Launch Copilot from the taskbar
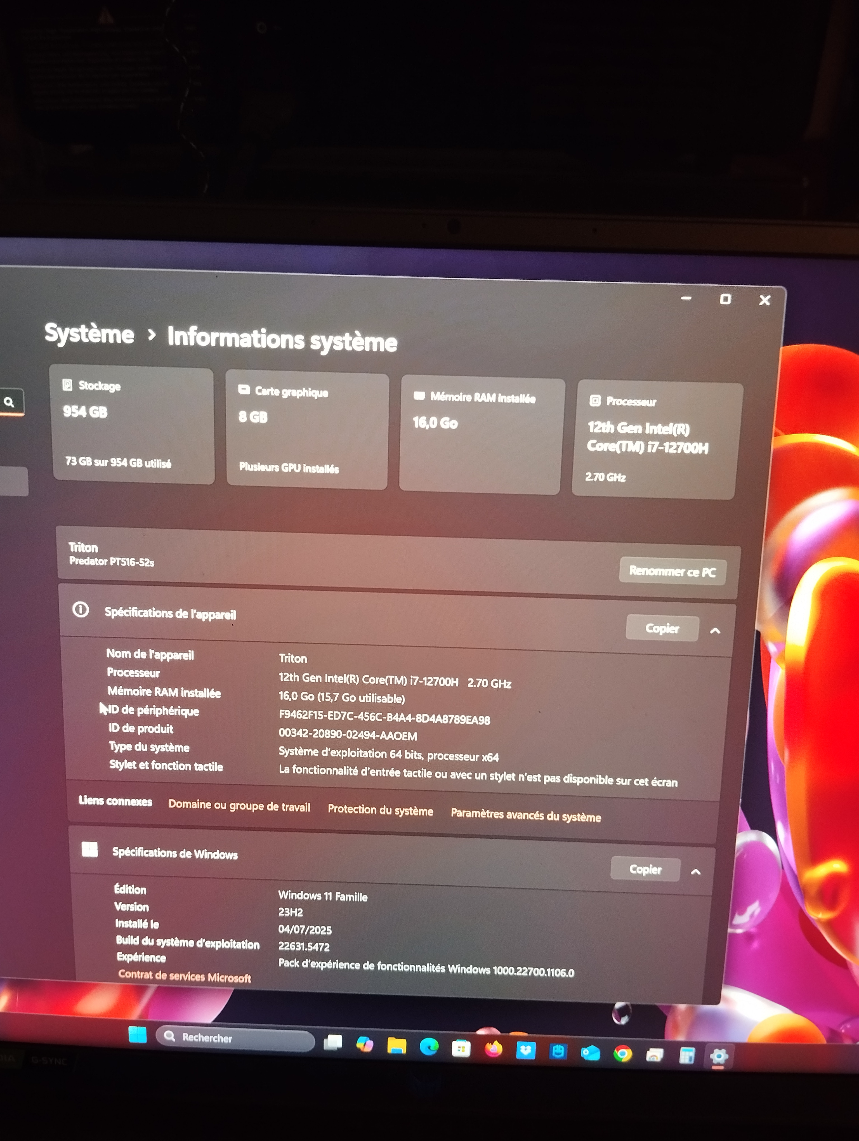Image resolution: width=859 pixels, height=1141 pixels. click(x=365, y=1044)
